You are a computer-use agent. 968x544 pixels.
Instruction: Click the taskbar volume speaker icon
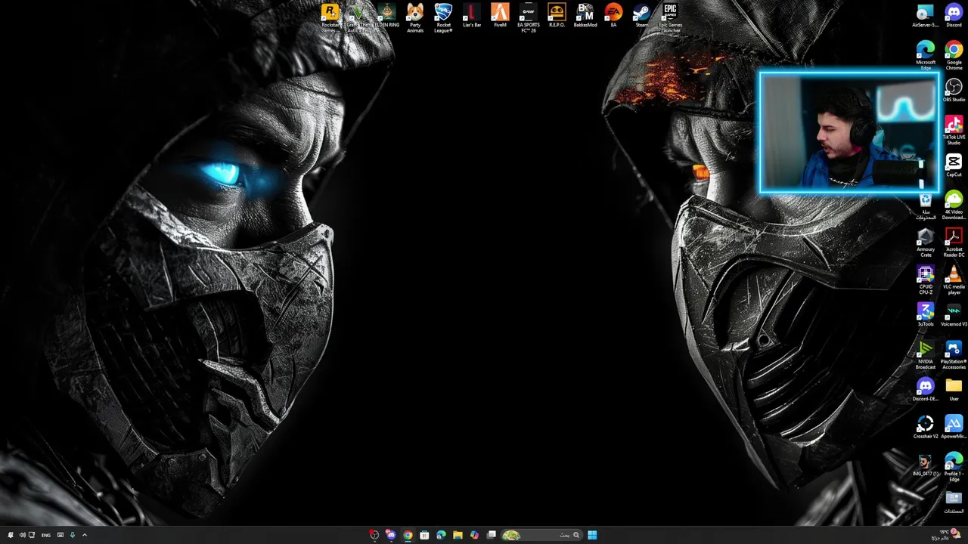(22, 535)
